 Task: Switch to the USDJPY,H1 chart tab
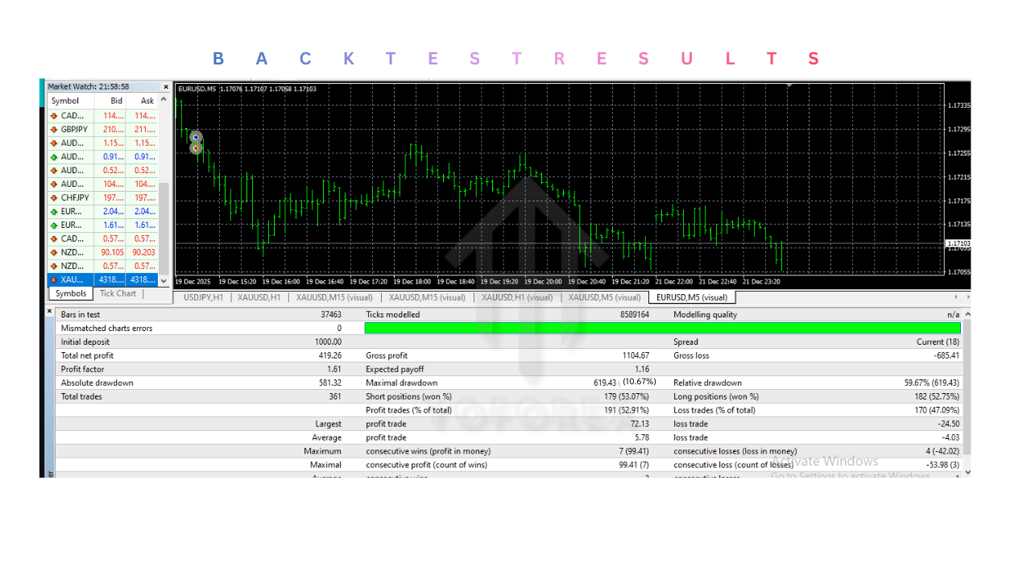click(203, 297)
